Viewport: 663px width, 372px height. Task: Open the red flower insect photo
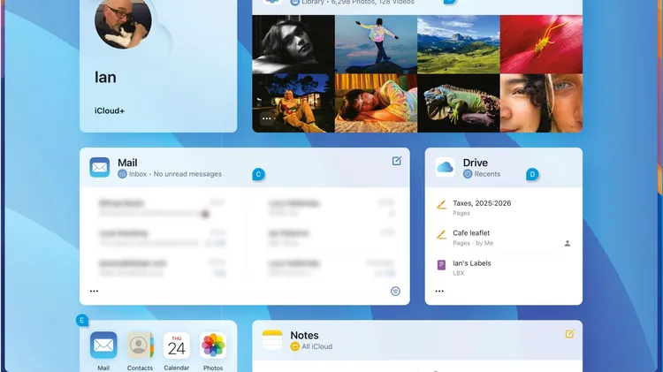point(541,44)
